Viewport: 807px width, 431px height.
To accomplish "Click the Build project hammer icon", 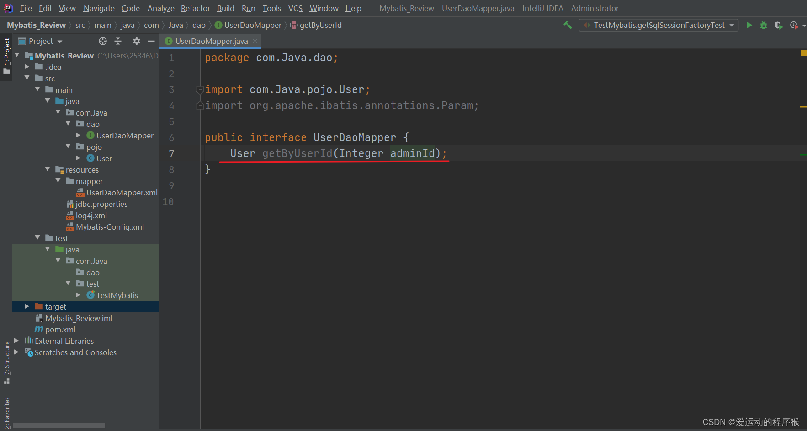I will tap(568, 25).
